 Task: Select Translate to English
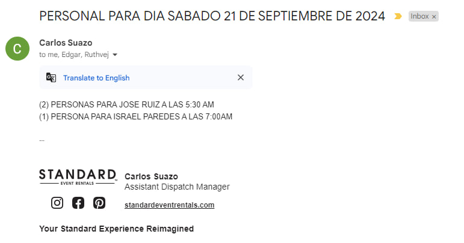click(x=96, y=77)
